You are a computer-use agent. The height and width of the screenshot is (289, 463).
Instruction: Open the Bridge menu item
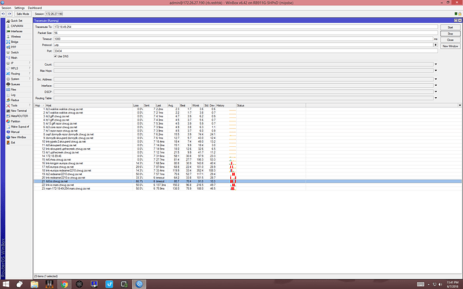point(13,41)
